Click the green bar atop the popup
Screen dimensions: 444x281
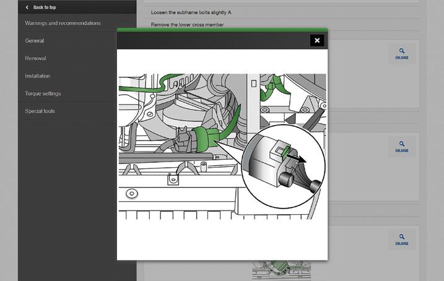click(222, 30)
